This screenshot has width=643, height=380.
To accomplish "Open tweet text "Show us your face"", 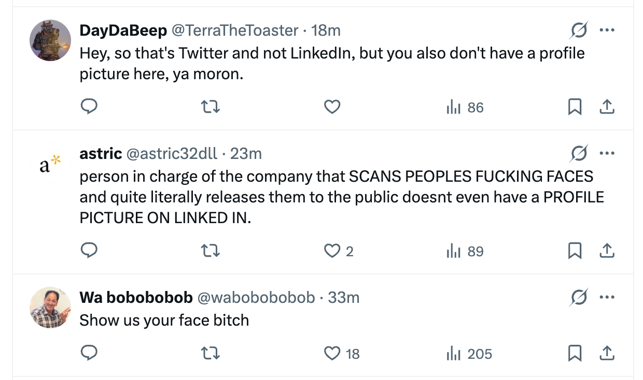I will pos(164,320).
